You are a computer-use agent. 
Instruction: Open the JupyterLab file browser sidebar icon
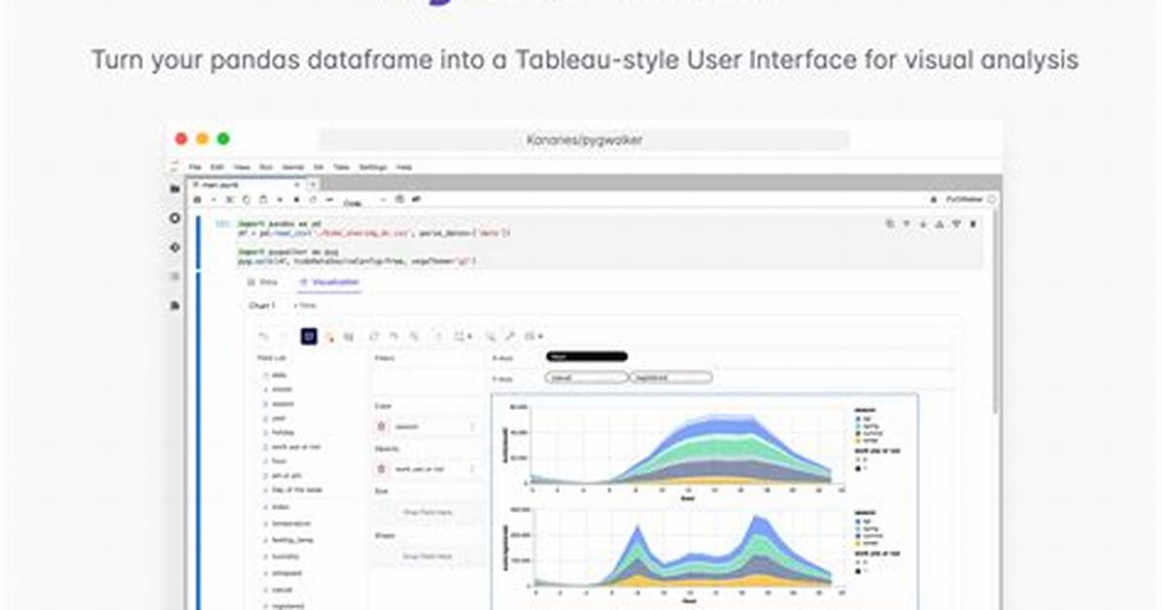[175, 189]
